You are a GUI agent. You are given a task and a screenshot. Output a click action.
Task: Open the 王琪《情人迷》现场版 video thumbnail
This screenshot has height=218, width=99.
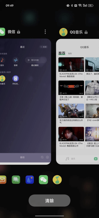tap(71, 88)
